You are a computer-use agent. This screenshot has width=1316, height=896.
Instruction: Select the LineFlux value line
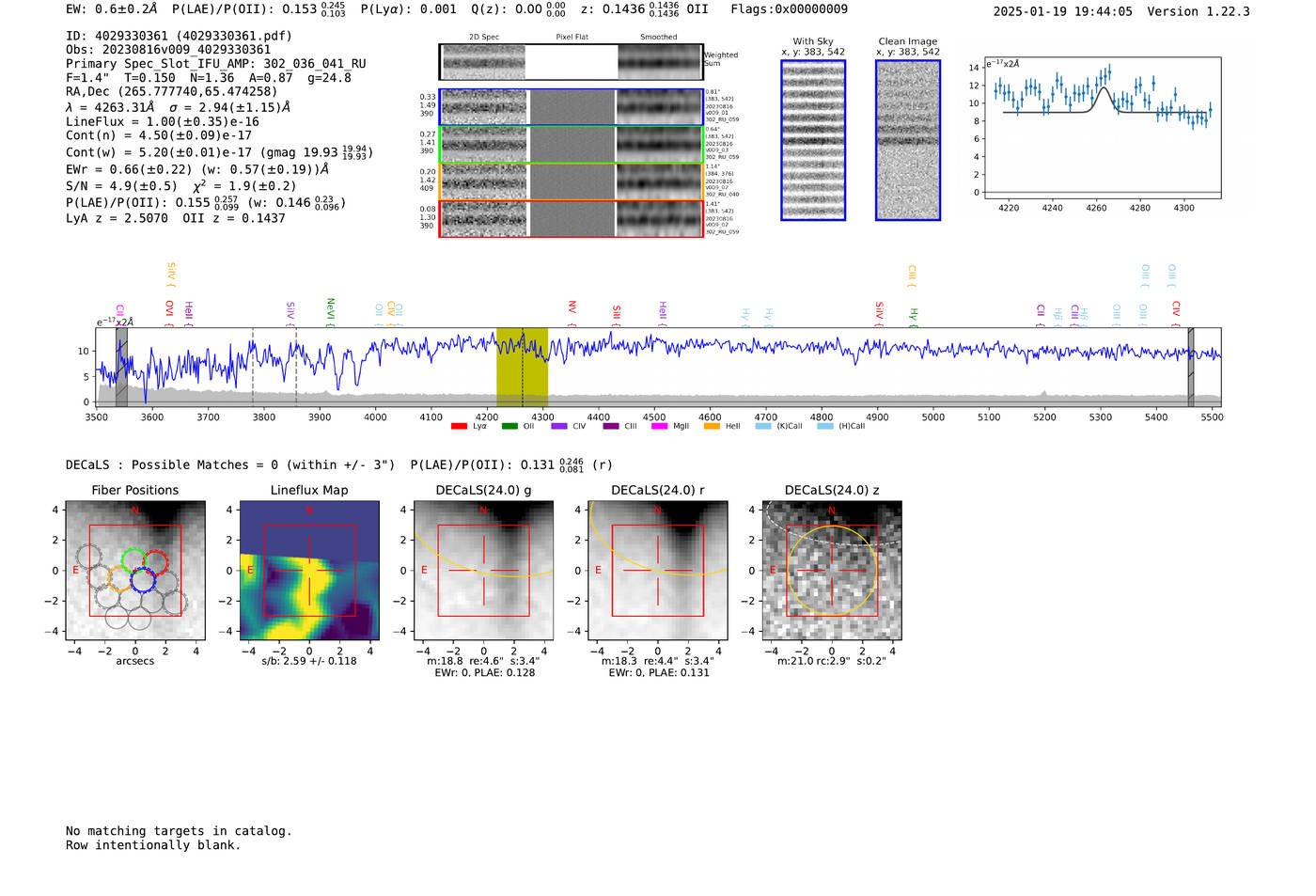(x=163, y=121)
